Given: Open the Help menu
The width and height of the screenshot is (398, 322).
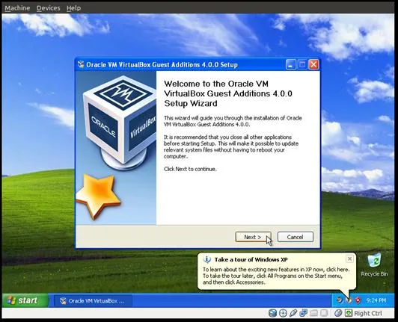Looking at the screenshot, I should tap(73, 8).
